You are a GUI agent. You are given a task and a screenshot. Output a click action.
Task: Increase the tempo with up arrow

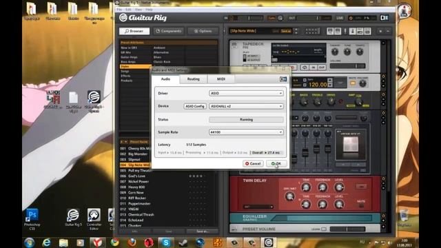click(330, 81)
